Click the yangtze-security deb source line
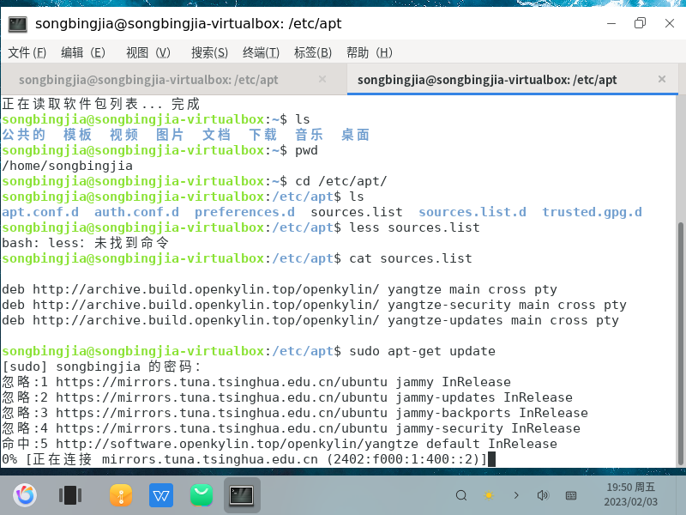Image resolution: width=686 pixels, height=515 pixels. (314, 305)
